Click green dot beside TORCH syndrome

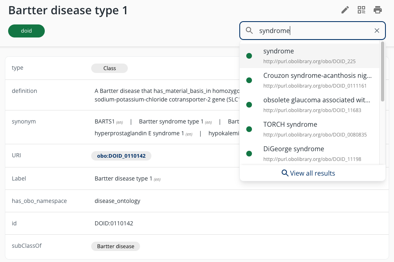point(249,129)
